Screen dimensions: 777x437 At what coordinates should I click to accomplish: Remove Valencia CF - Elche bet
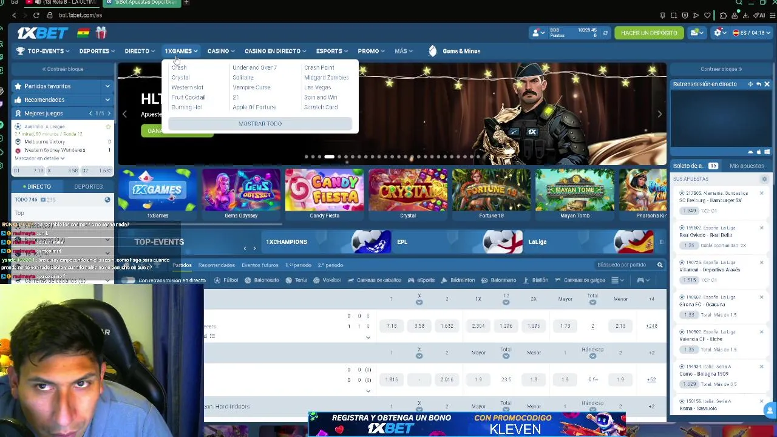761,332
